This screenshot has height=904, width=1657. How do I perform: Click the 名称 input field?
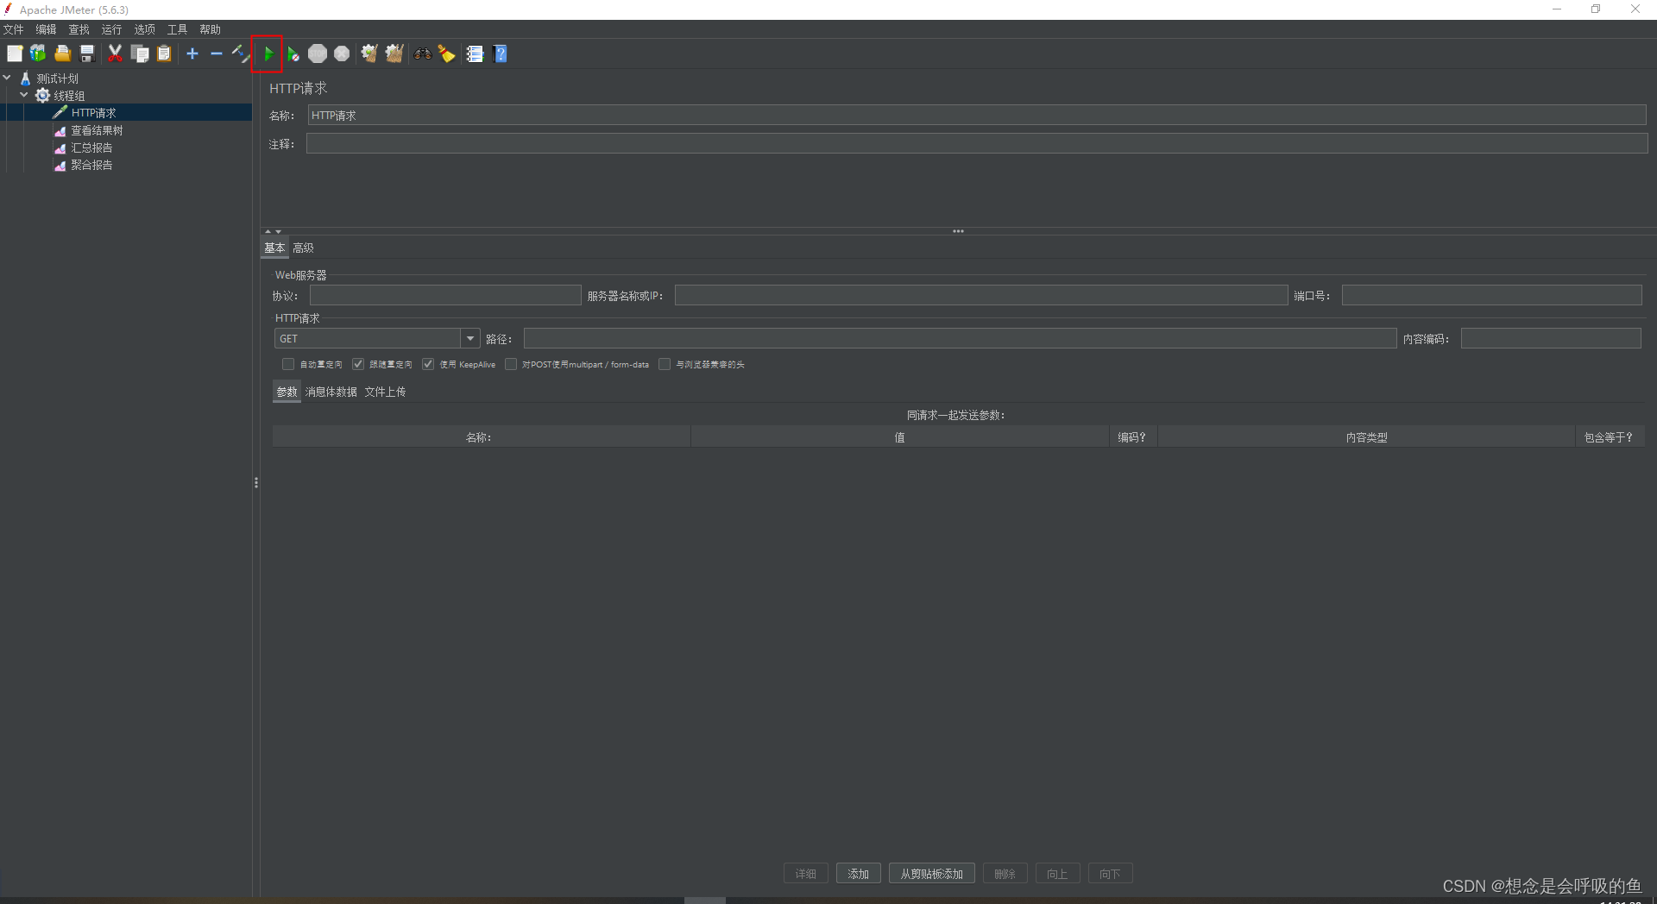[x=977, y=116]
